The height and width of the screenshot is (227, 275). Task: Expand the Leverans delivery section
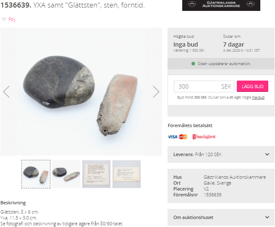221,154
